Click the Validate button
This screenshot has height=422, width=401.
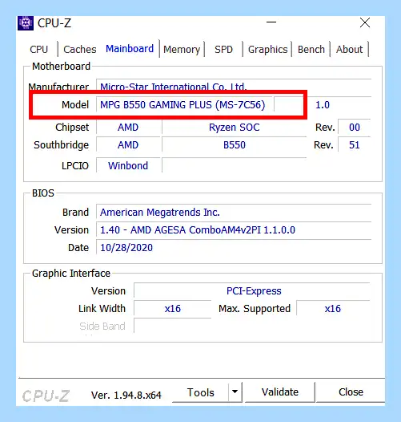point(280,392)
